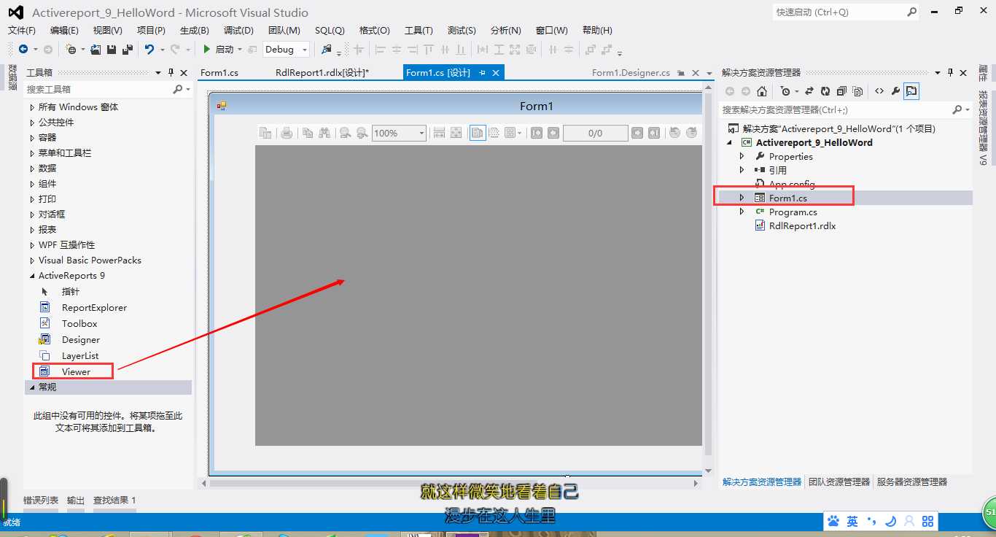Select the Designer control in toolbox
Image resolution: width=996 pixels, height=537 pixels.
[x=80, y=339]
